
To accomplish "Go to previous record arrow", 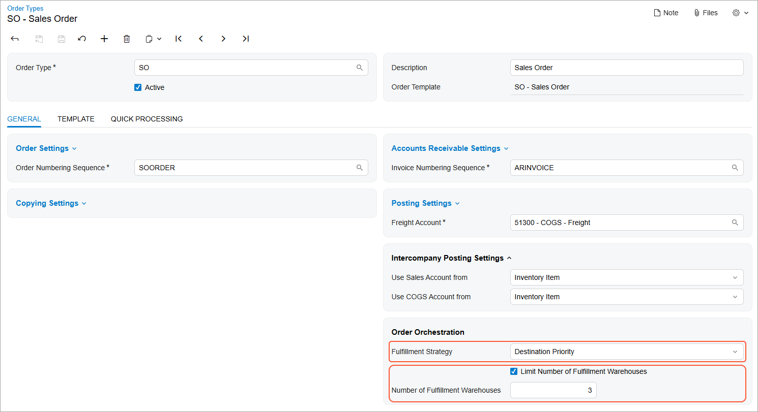I will point(201,39).
